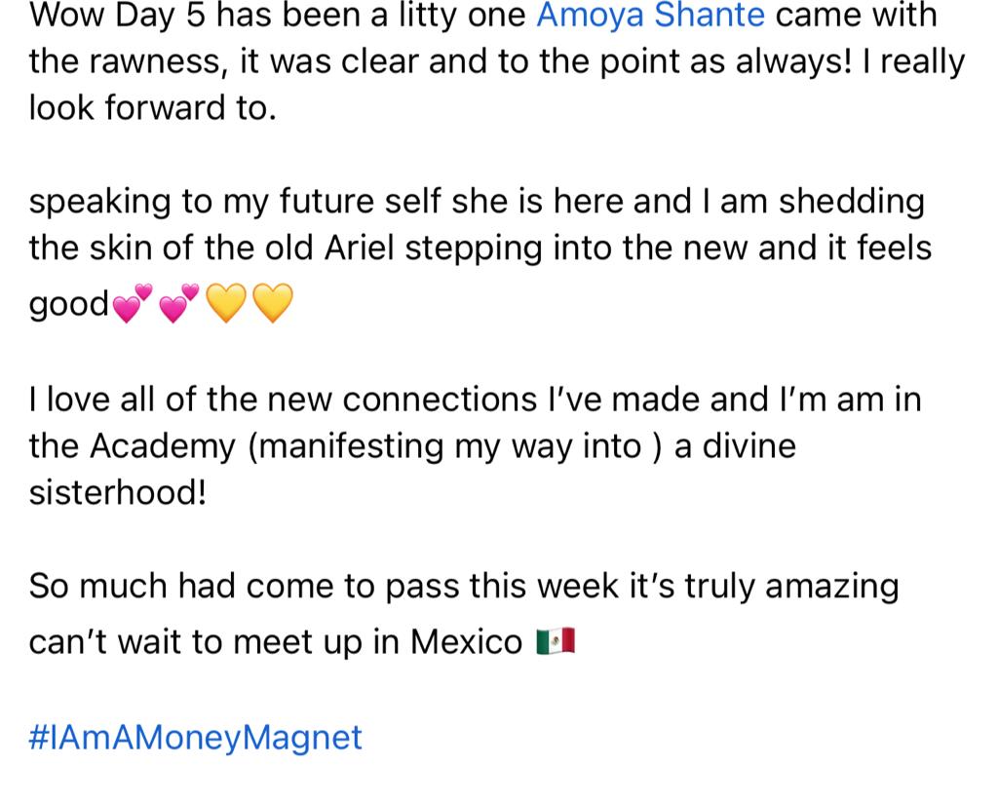Click the phrase "truly amazing"
This screenshot has width=998, height=804.
click(x=791, y=588)
